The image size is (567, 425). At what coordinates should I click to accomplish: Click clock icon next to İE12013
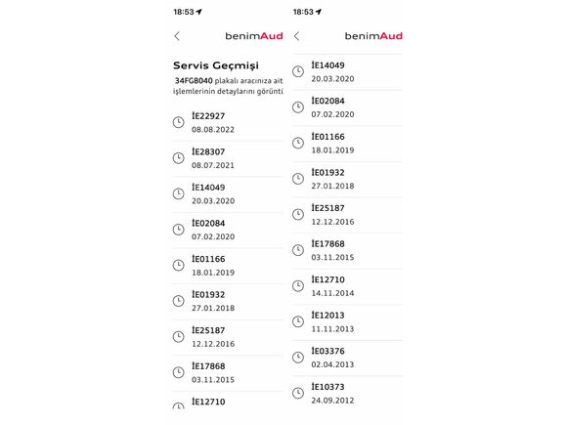298,321
